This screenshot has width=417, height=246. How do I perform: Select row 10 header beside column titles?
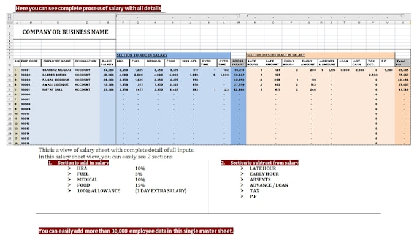click(10, 63)
